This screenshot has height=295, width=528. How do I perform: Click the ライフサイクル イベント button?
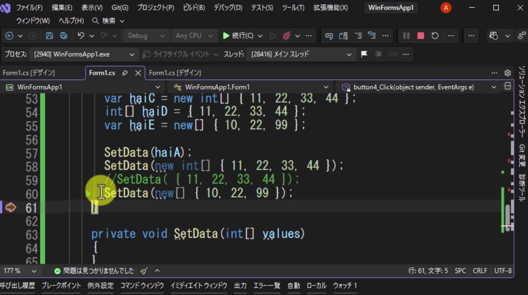(180, 54)
